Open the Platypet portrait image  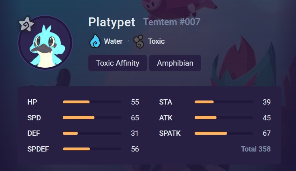pyautogui.click(x=45, y=43)
